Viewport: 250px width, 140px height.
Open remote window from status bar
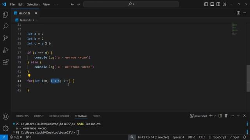4,137
